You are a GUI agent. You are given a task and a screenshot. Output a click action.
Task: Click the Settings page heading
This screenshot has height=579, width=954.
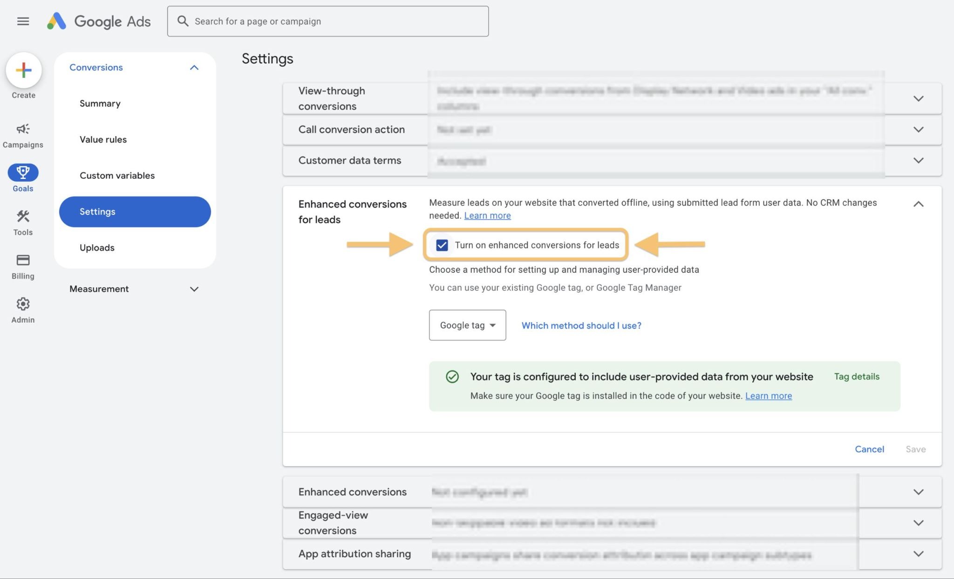tap(267, 59)
